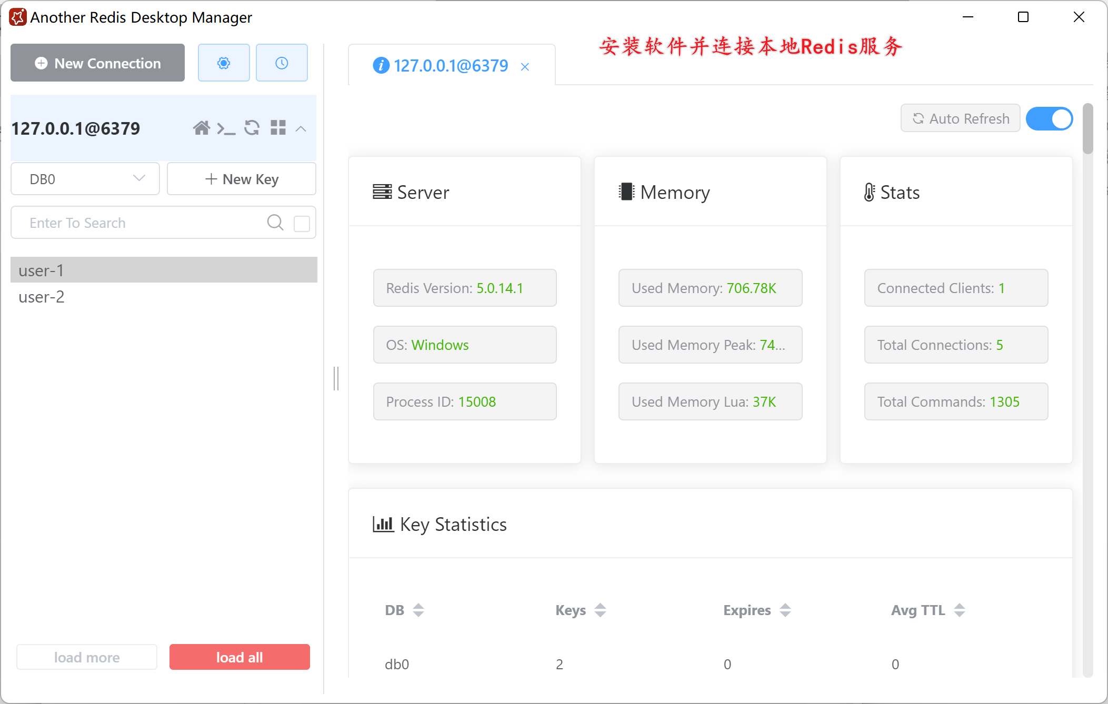This screenshot has width=1108, height=704.
Task: Click the Memory chip icon
Action: click(x=626, y=192)
